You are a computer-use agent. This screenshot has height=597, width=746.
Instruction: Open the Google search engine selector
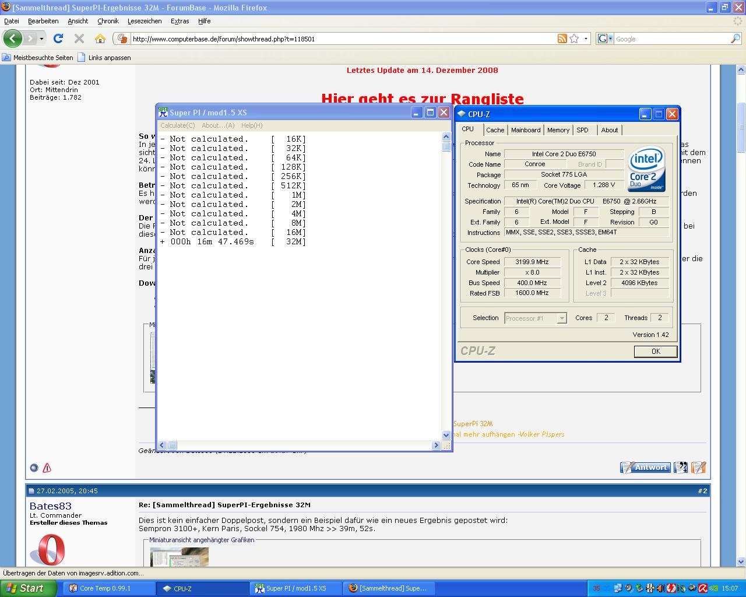pyautogui.click(x=606, y=38)
